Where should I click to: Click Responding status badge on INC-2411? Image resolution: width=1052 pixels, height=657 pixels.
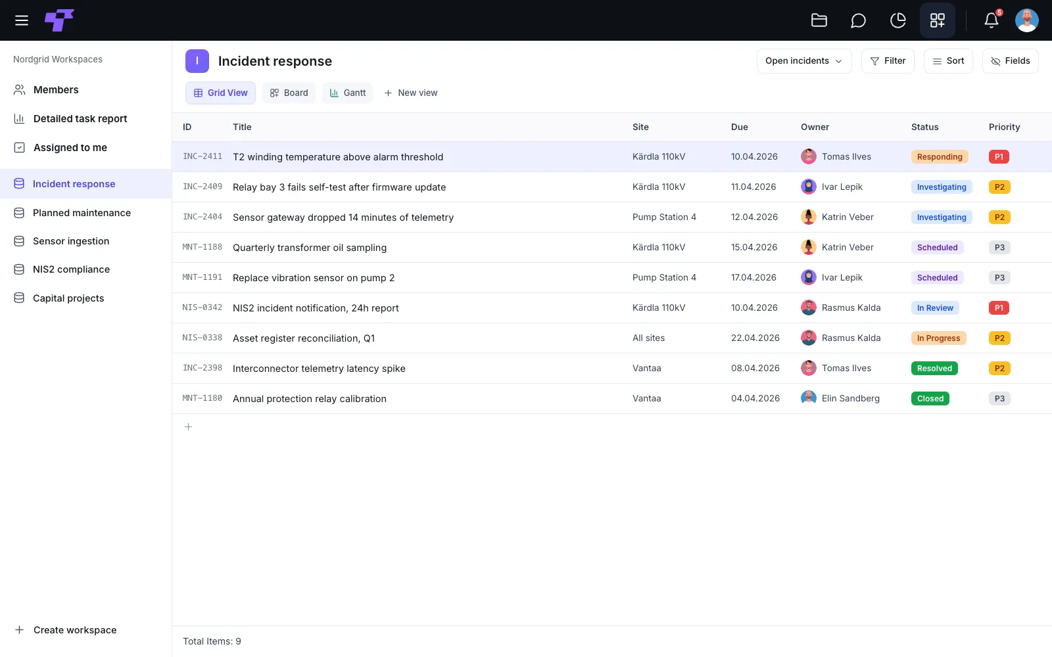[x=940, y=157]
